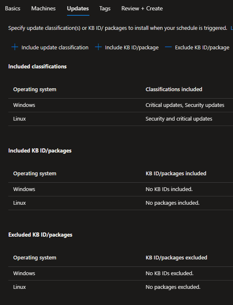This screenshot has width=233, height=305.
Task: Click the learn more link after the description
Action: point(232,28)
